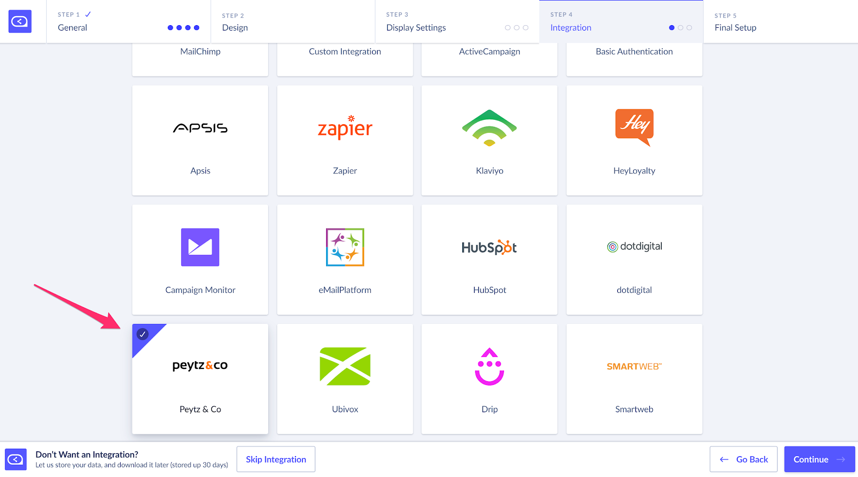Click the HubSpot logo
This screenshot has width=858, height=477.
[489, 247]
